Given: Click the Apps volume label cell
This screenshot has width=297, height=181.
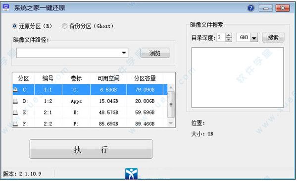Looking at the screenshot, I should (x=76, y=101).
